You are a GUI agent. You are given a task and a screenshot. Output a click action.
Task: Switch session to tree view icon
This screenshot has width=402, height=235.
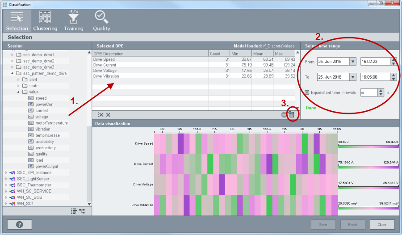pos(82,211)
